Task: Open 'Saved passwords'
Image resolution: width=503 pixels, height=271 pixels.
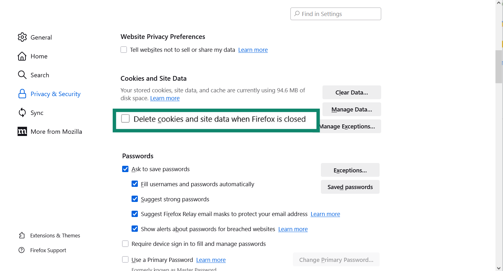Action: (350, 187)
